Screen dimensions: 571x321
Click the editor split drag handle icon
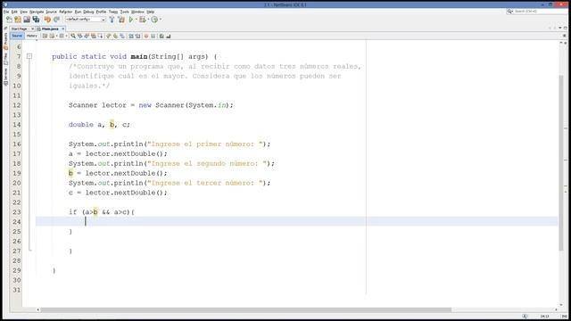[x=565, y=36]
